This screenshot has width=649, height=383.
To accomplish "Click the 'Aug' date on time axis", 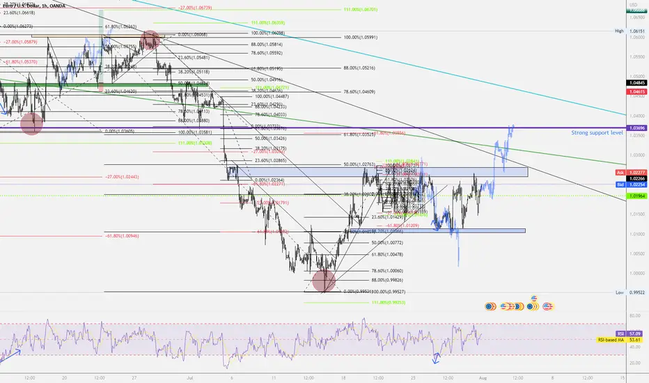I will click(x=482, y=378).
